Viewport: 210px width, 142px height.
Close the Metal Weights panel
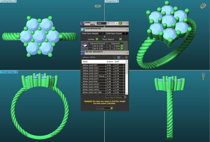coord(127,53)
